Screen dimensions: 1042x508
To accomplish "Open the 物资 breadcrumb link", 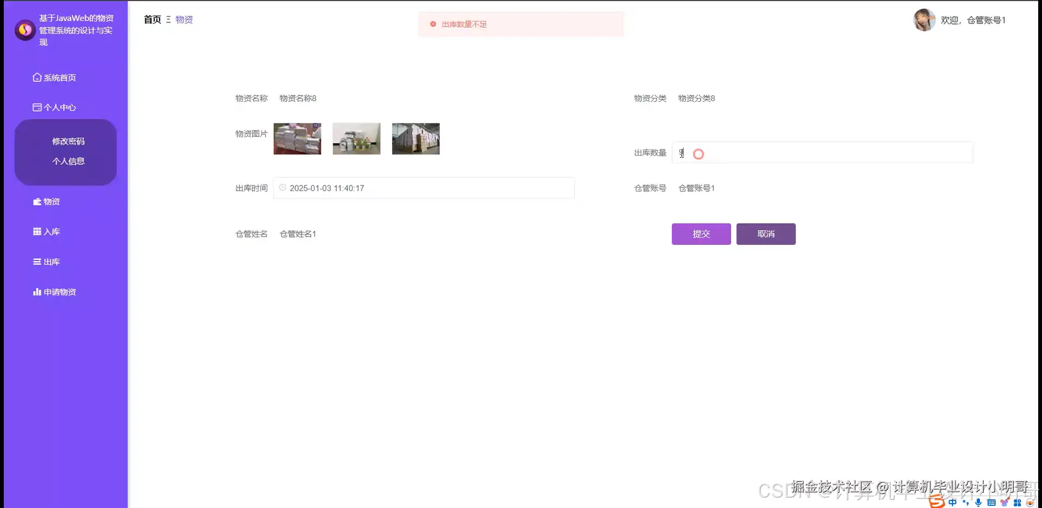I will tap(183, 19).
